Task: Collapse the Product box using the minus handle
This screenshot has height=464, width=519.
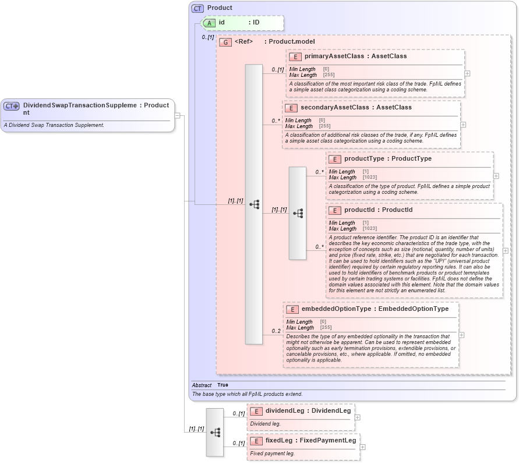Action: point(178,115)
